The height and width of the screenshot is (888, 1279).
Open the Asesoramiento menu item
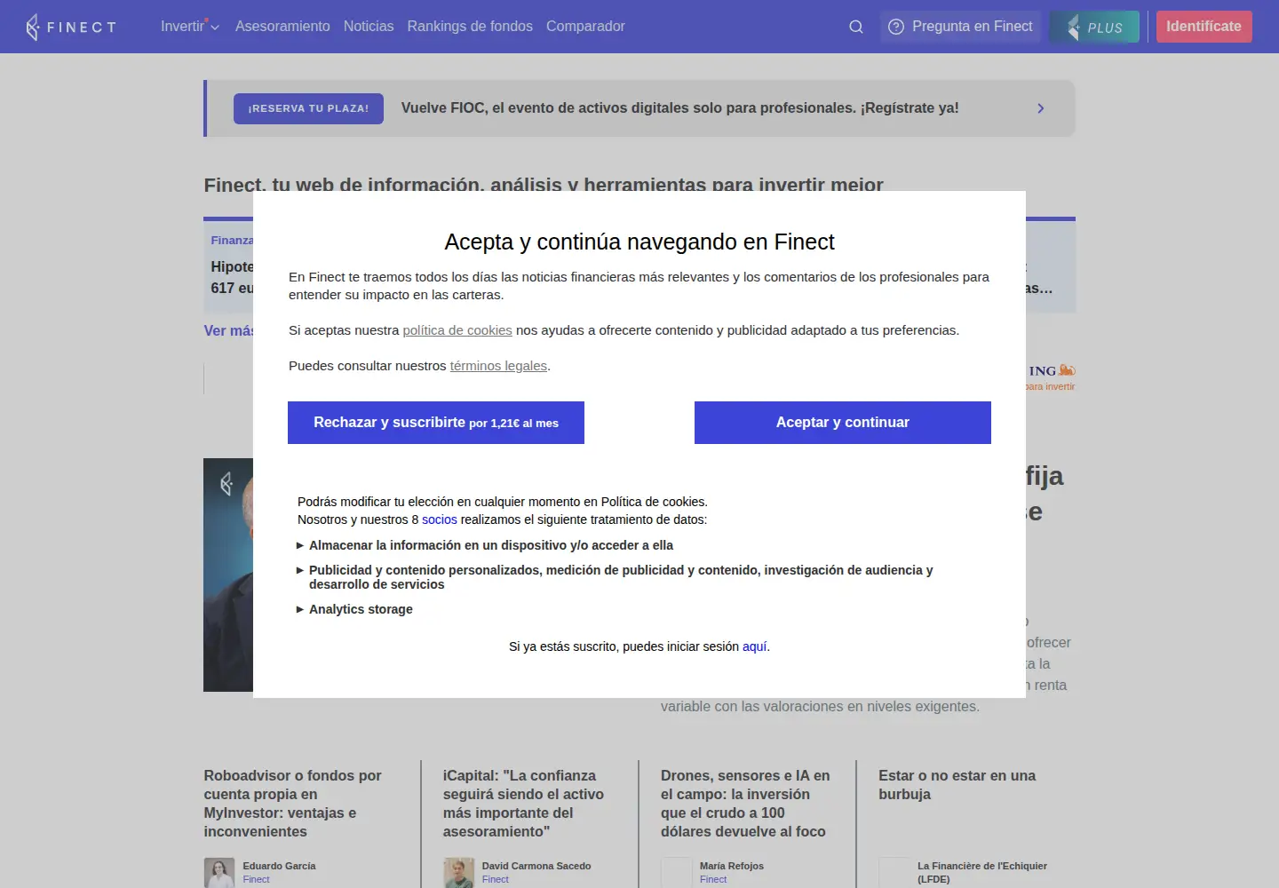(282, 27)
